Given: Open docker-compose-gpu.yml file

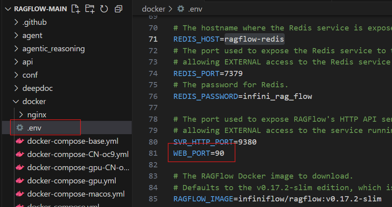Looking at the screenshot, I should [72, 181].
